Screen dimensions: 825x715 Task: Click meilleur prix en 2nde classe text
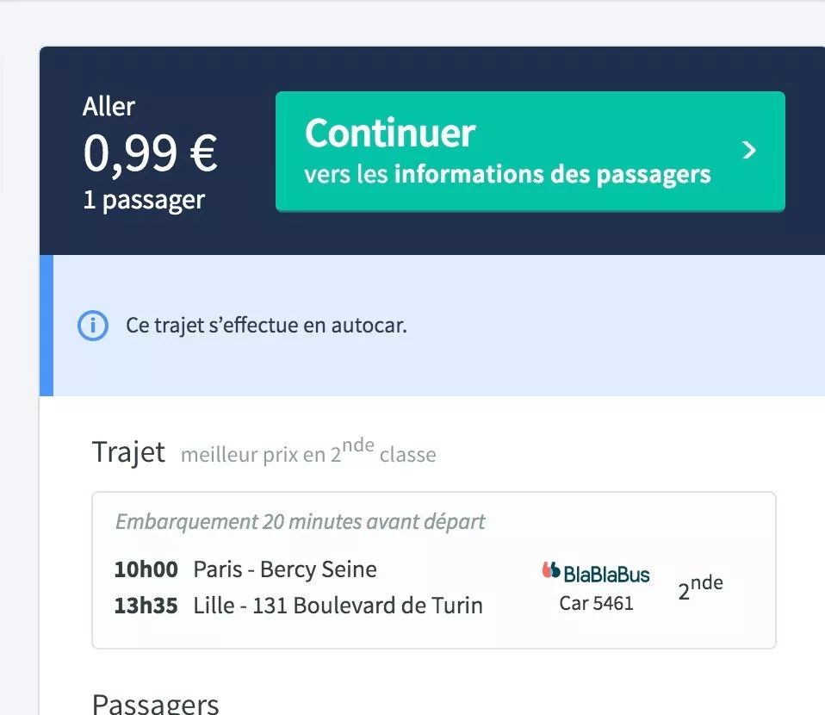[x=308, y=451]
